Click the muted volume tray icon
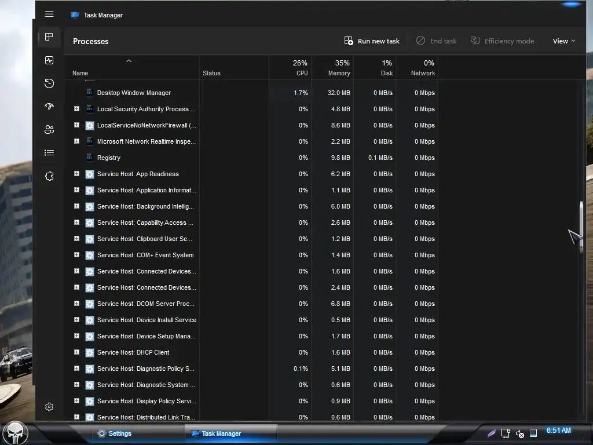Viewport: 593px width, 445px height. click(519, 433)
